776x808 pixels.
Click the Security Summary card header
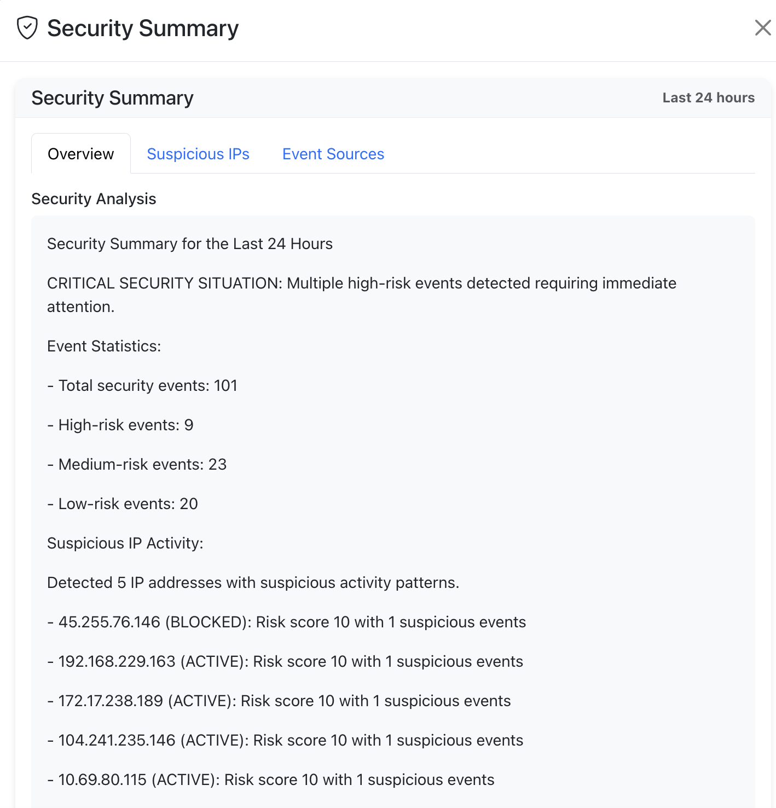pyautogui.click(x=112, y=98)
